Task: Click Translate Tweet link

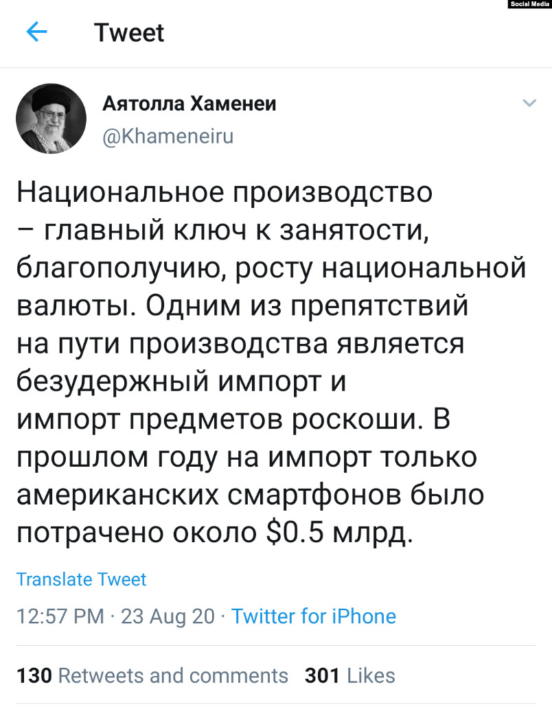Action: (82, 579)
